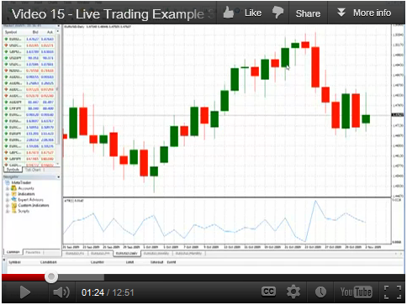This screenshot has width=407, height=305.
Task: Select the Custom Indicators label
Action: 34,205
